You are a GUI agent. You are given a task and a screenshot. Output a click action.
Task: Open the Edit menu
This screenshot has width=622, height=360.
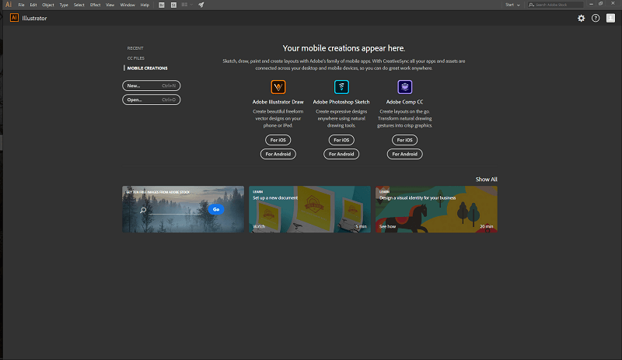pyautogui.click(x=33, y=5)
